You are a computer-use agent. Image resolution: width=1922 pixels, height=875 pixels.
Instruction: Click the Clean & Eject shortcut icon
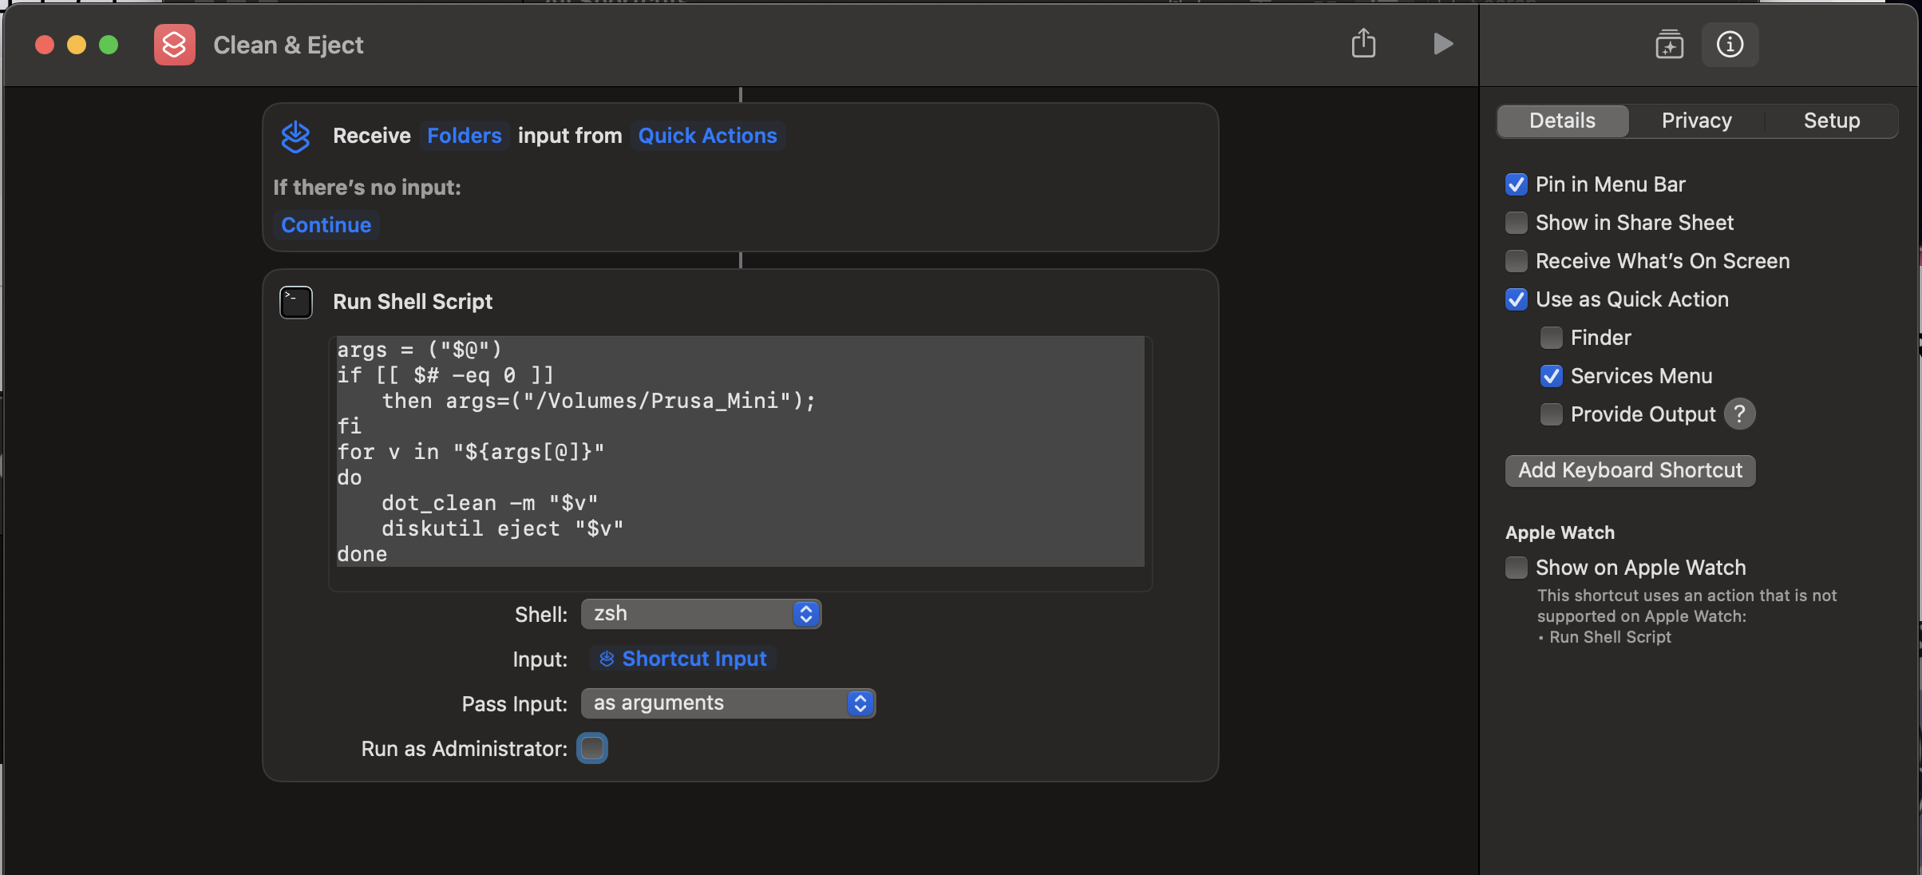[x=175, y=45]
